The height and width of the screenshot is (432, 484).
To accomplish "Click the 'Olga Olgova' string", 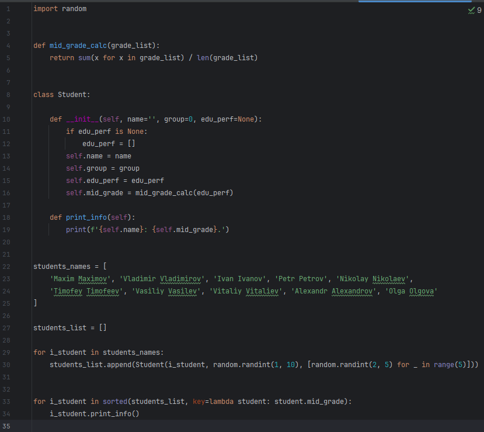I will coord(411,291).
